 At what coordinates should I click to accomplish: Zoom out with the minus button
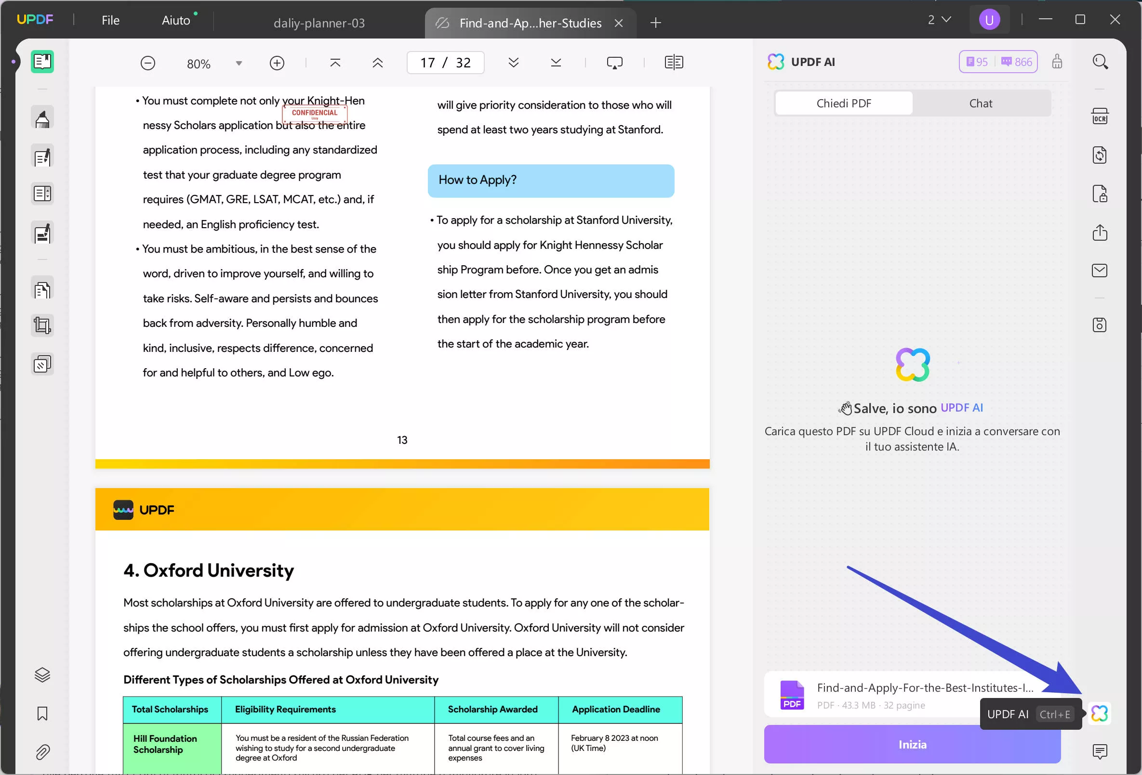point(148,63)
